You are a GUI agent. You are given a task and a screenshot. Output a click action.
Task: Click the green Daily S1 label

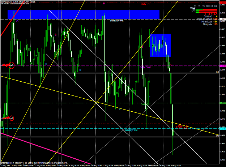tap(145, 104)
